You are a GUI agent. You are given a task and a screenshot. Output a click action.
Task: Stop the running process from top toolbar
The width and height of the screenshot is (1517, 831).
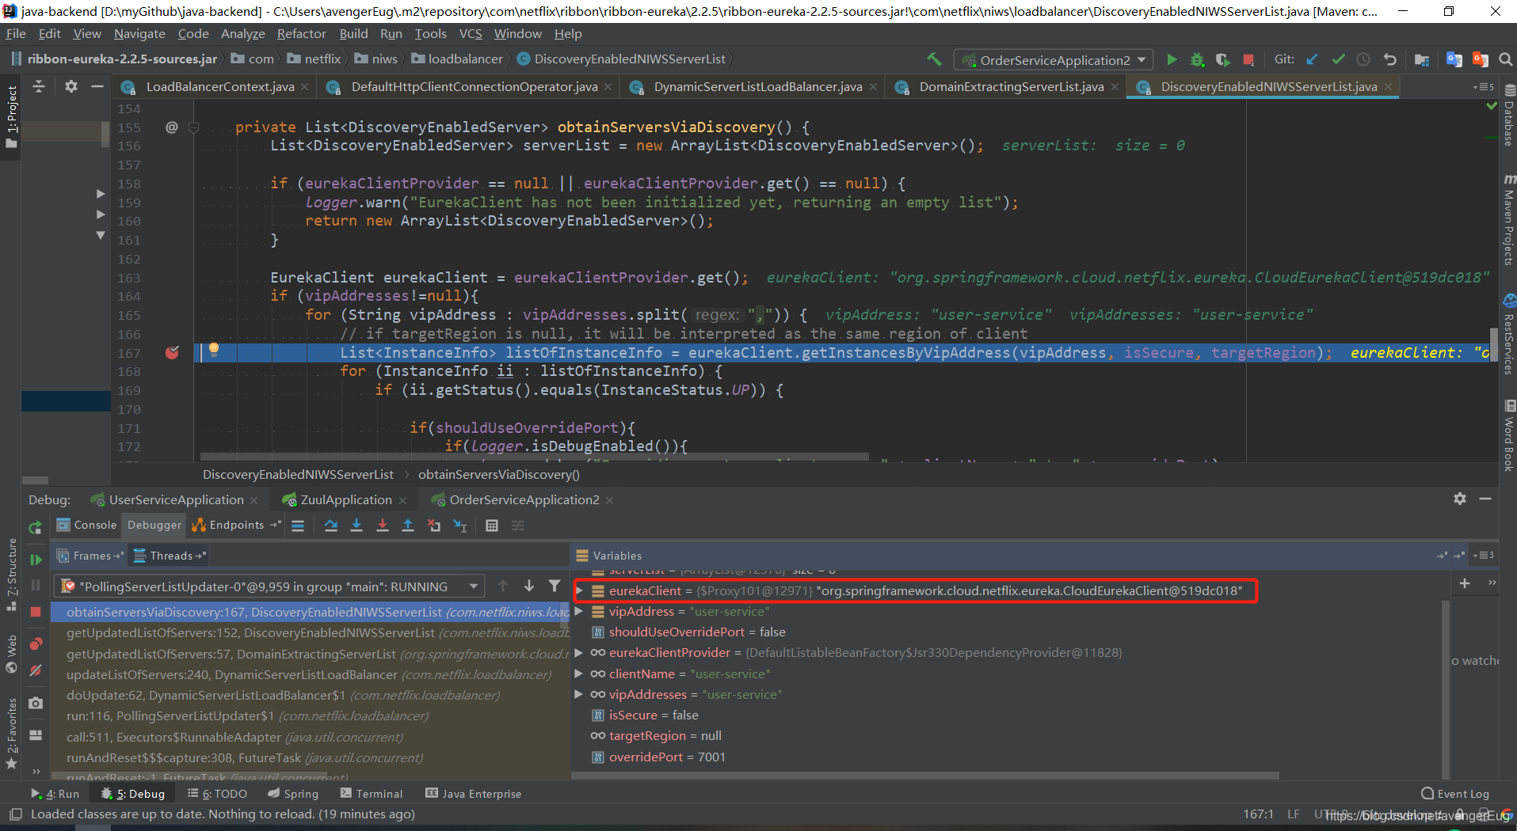click(1248, 59)
